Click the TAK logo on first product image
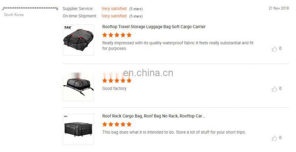Screen dimensions: 296x152 pos(68,27)
